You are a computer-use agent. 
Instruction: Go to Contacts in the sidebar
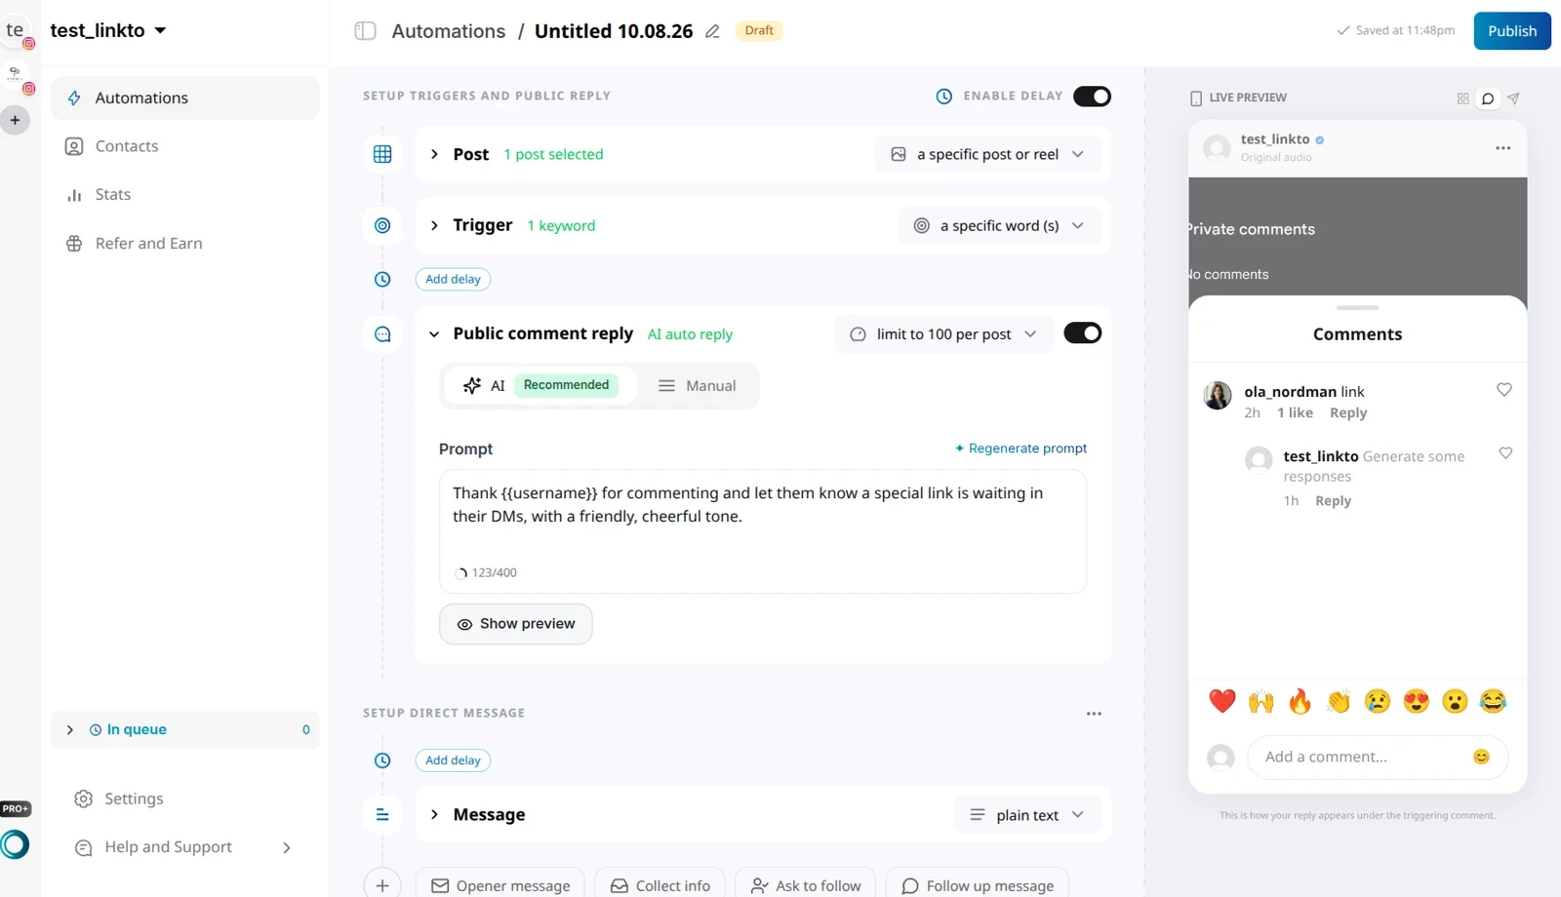pos(185,146)
